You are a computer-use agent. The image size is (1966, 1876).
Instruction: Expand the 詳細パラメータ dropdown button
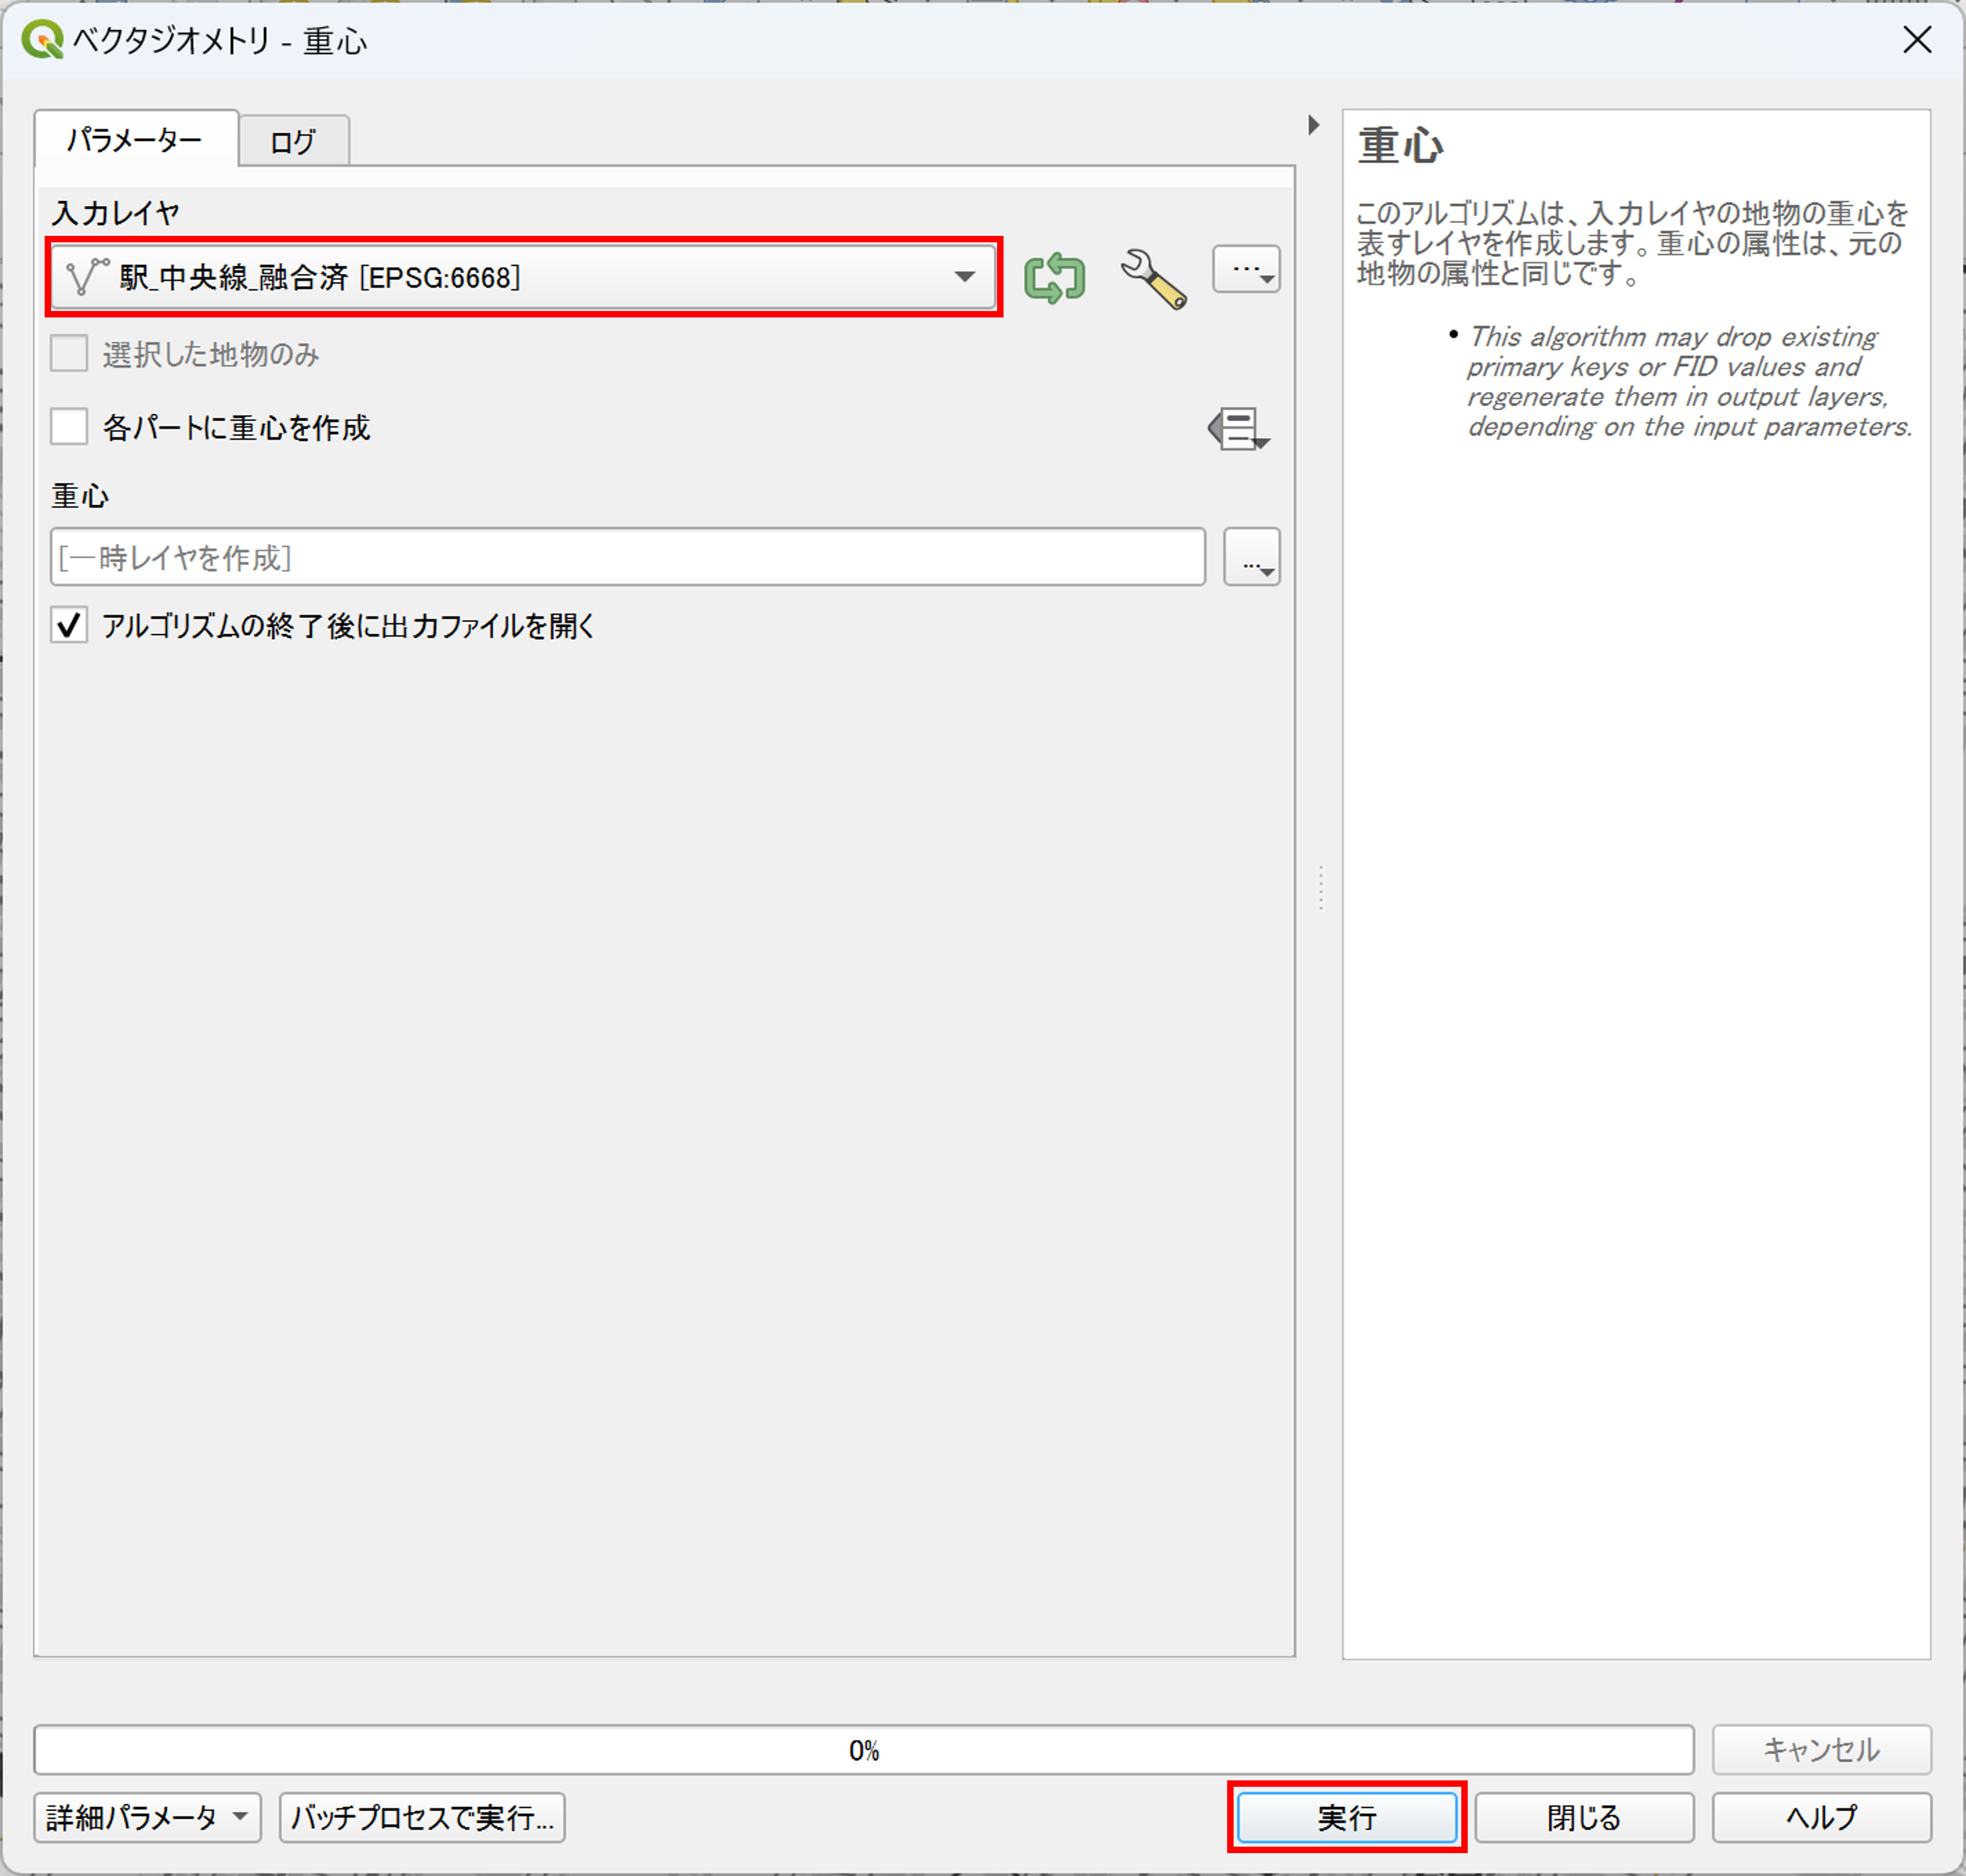(147, 1817)
